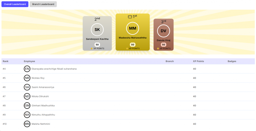
Task: Open Ekanayaka arachchige Nisali suharshana's name
Action: tap(54, 69)
